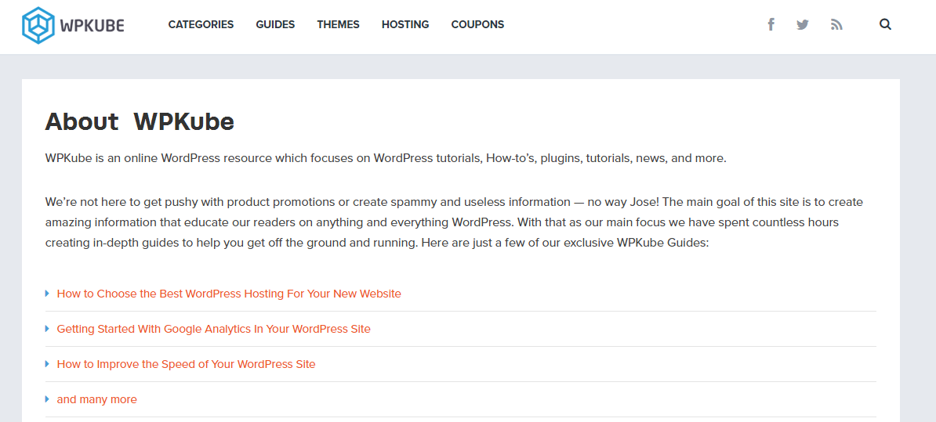Click the 'About WPKube' heading

(x=140, y=121)
